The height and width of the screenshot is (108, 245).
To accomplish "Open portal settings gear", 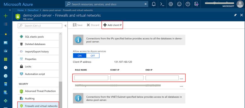I will [x=171, y=4].
